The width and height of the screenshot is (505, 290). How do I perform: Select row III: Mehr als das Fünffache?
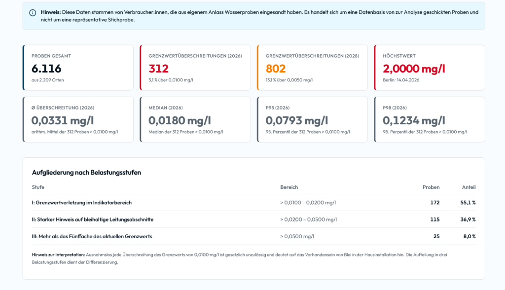[x=253, y=236]
